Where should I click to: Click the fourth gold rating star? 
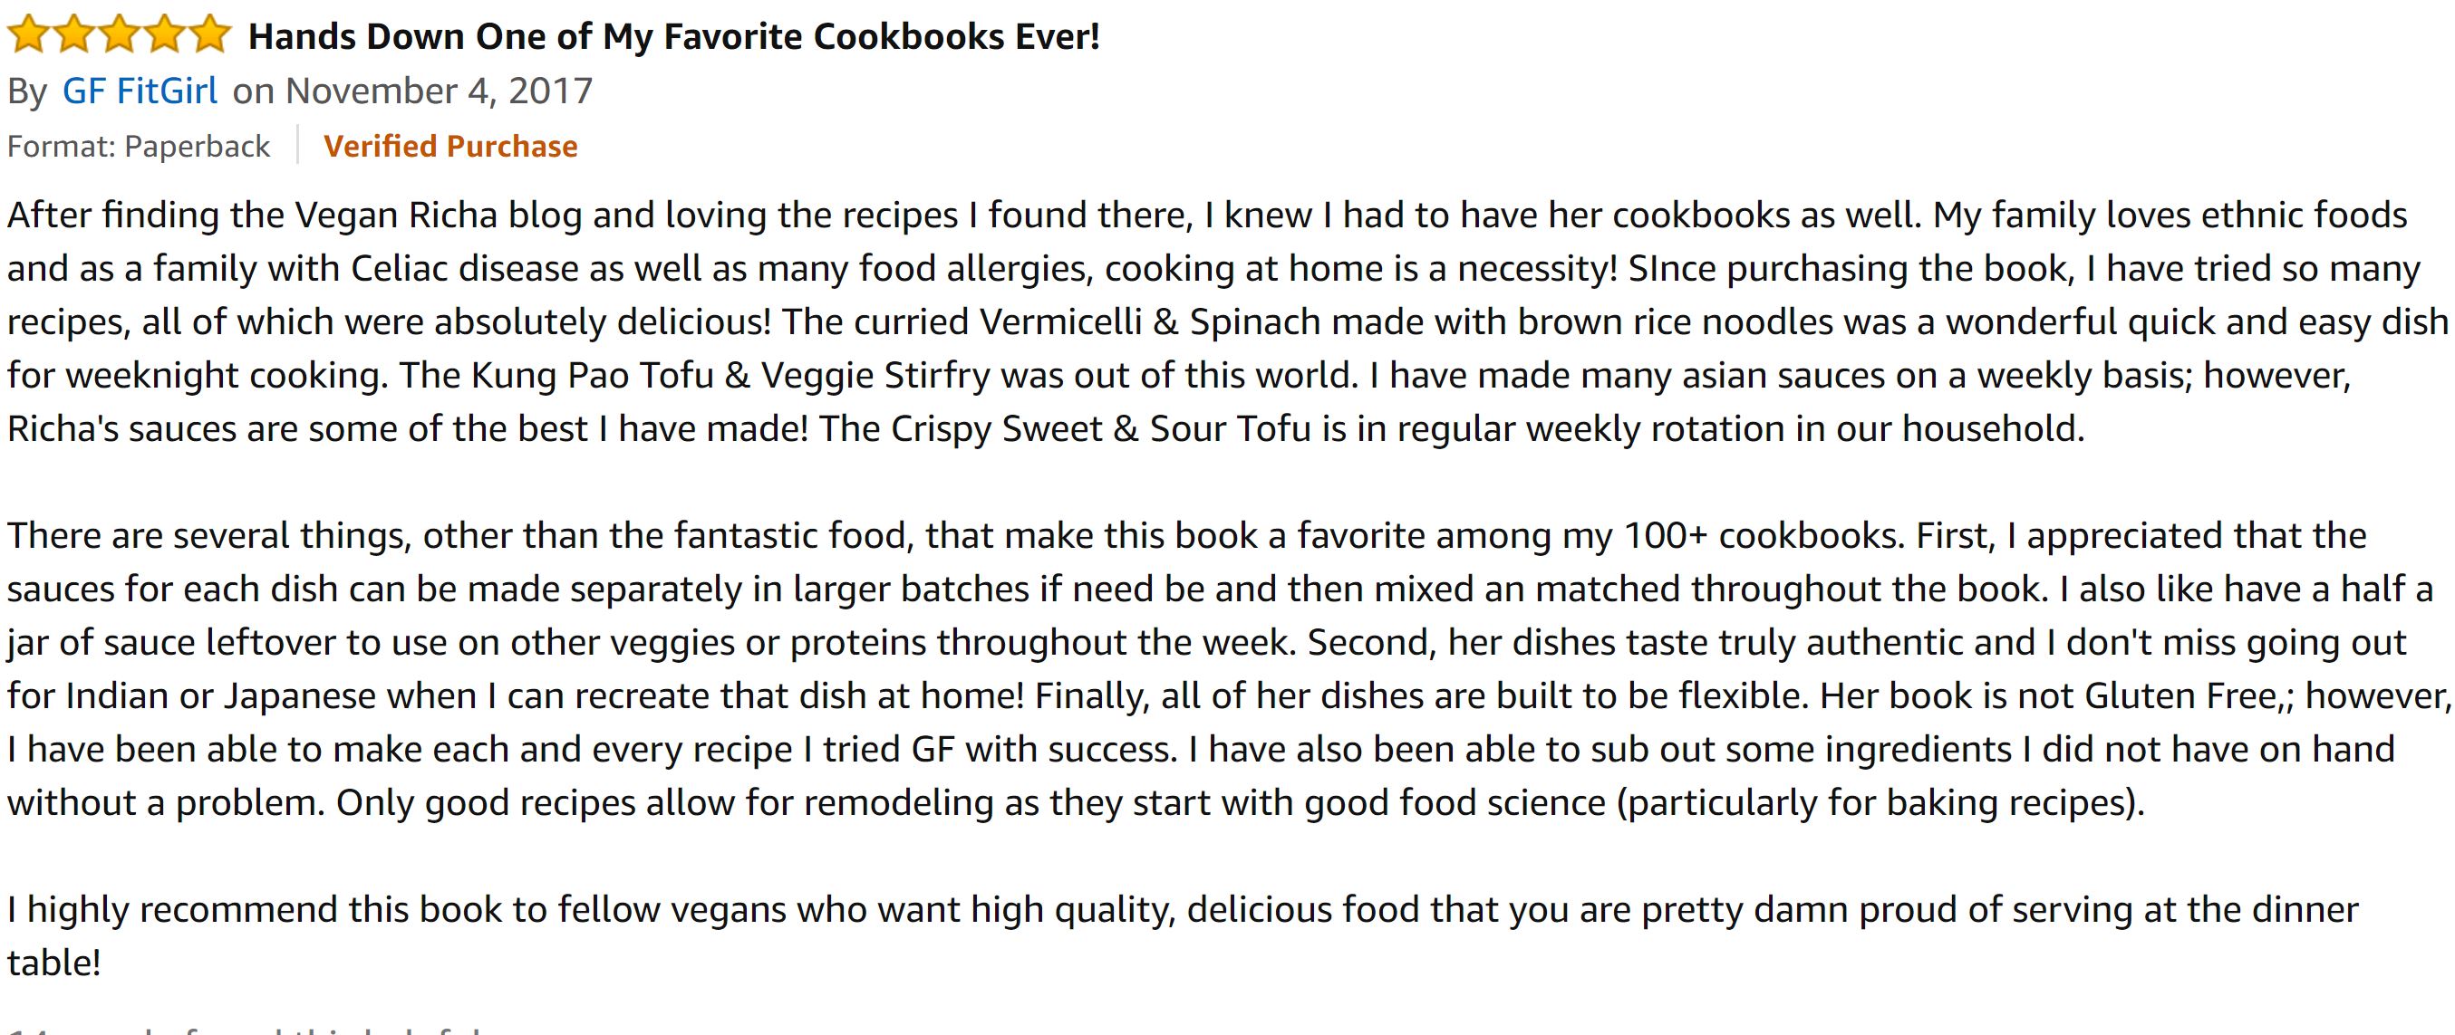coord(165,35)
